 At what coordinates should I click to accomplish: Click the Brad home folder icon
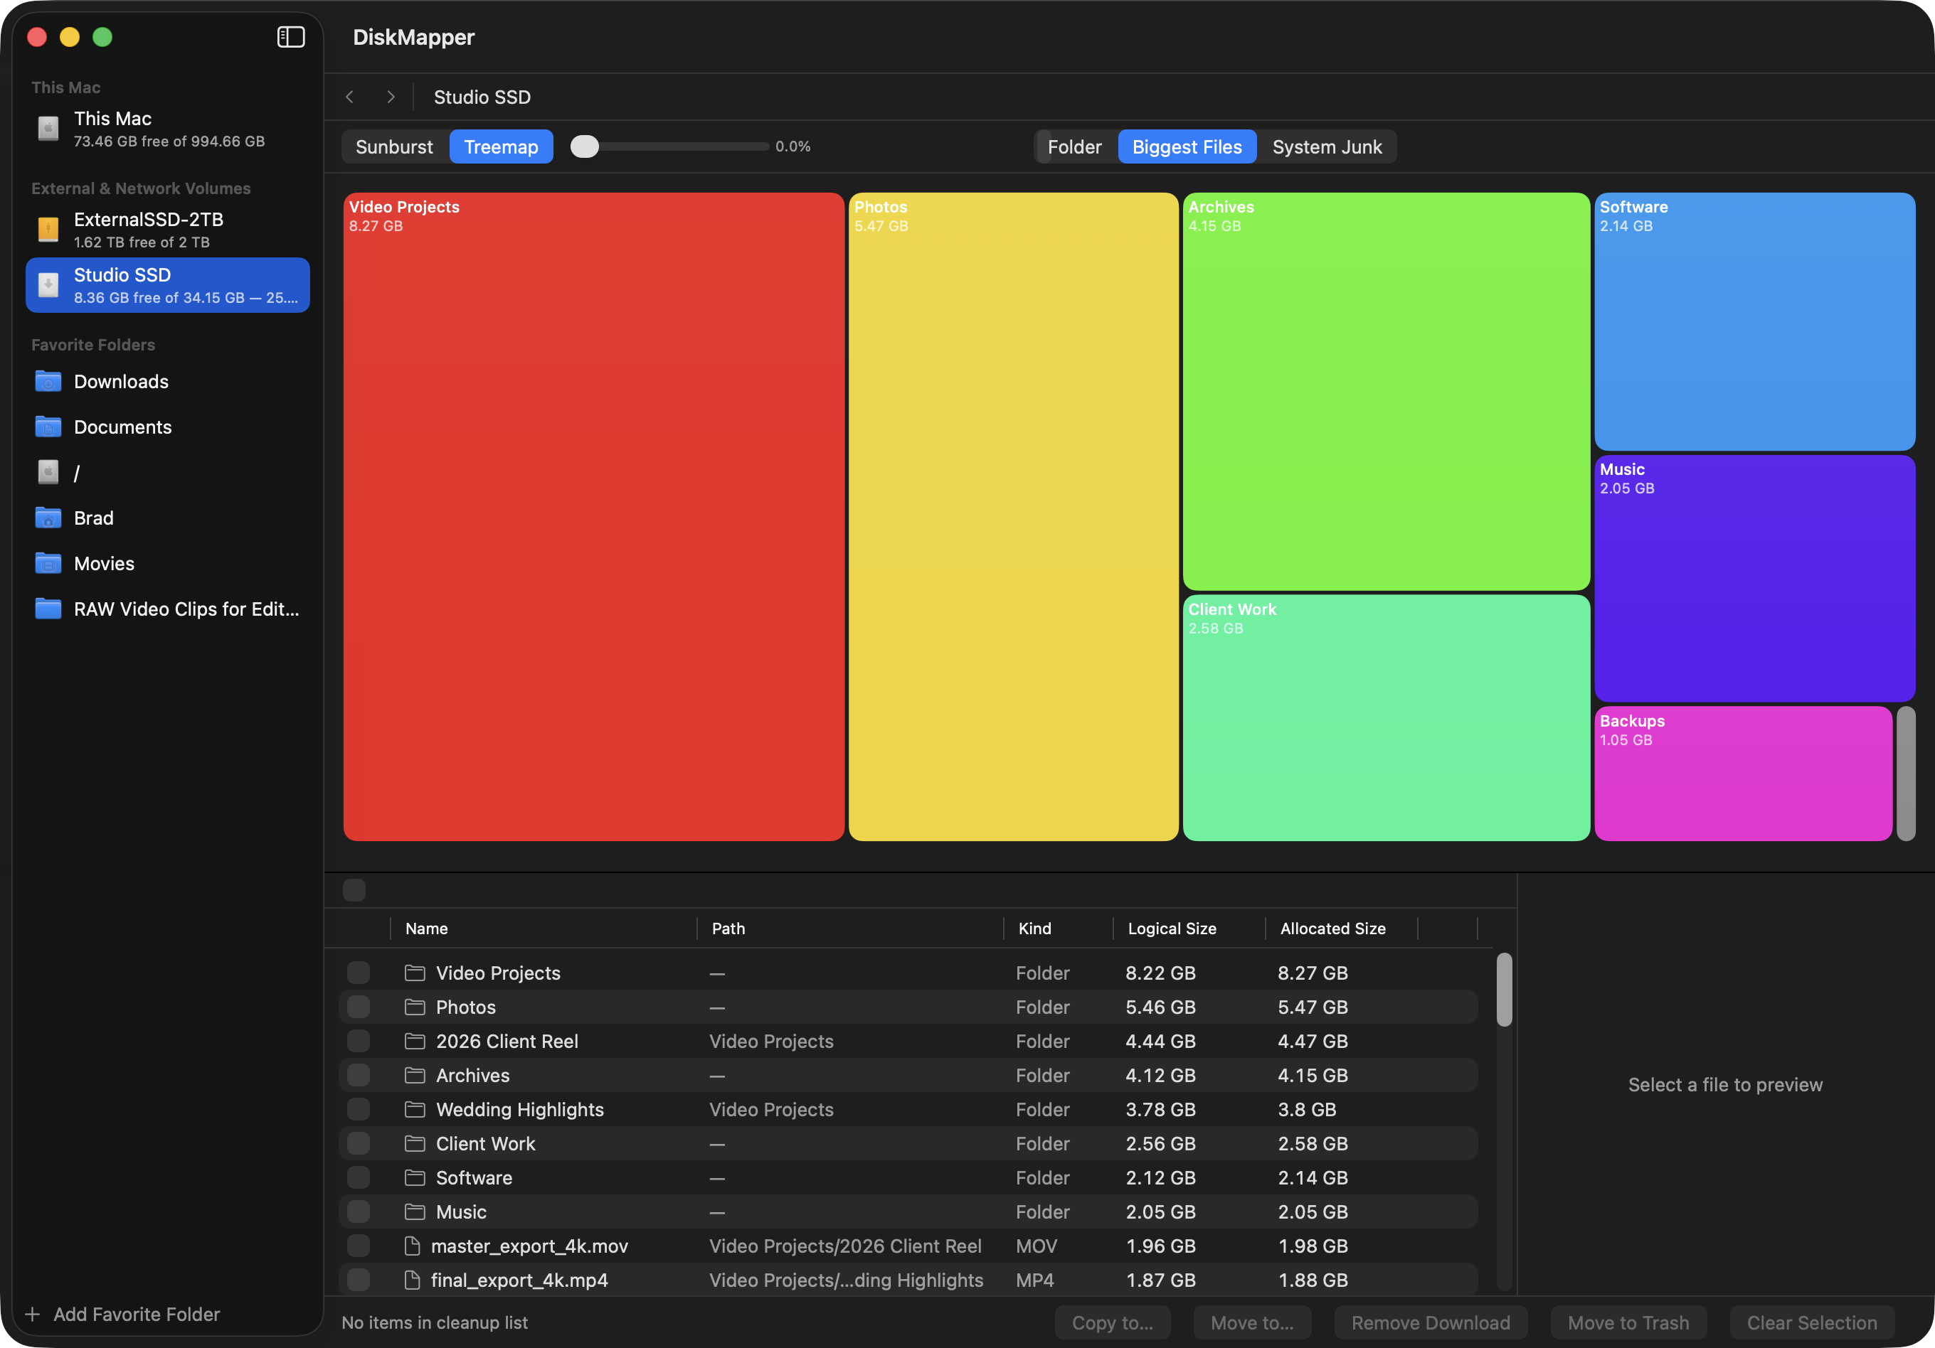tap(48, 518)
